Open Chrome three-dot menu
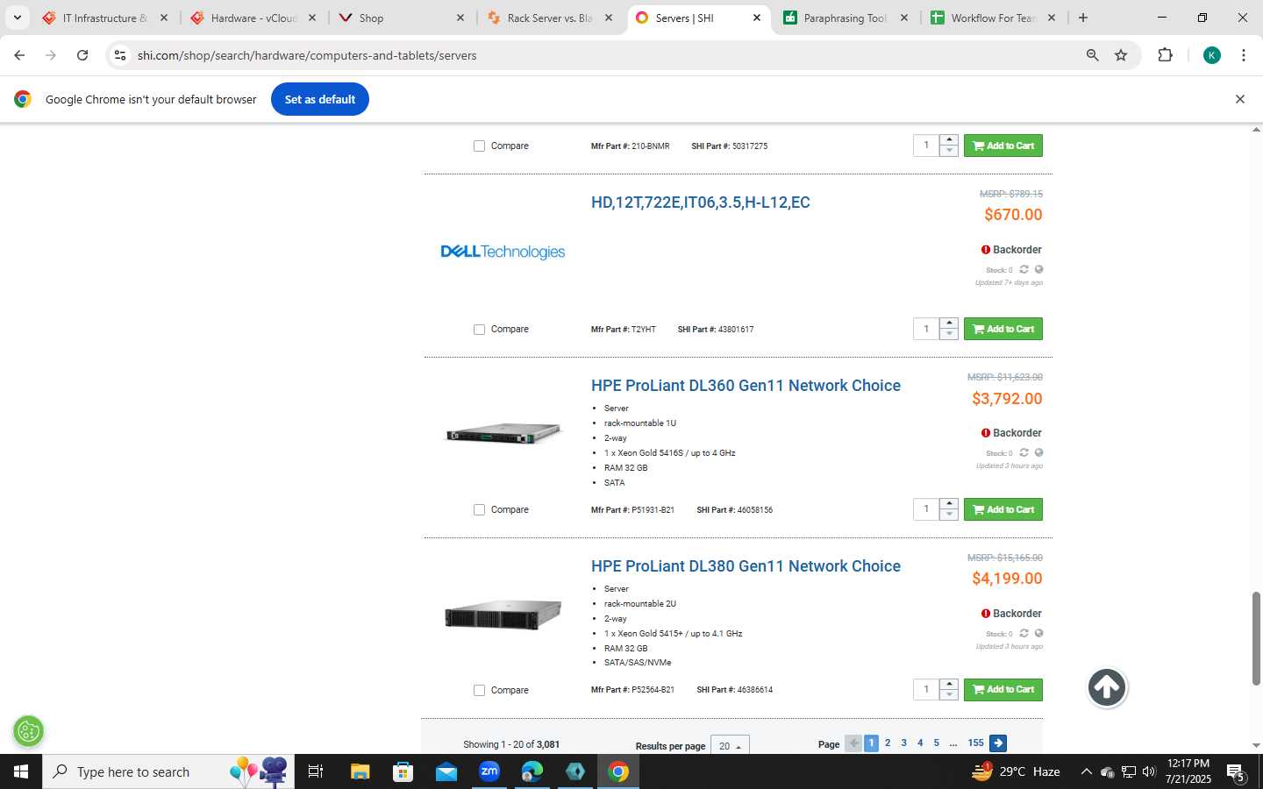Image resolution: width=1263 pixels, height=789 pixels. tap(1244, 55)
